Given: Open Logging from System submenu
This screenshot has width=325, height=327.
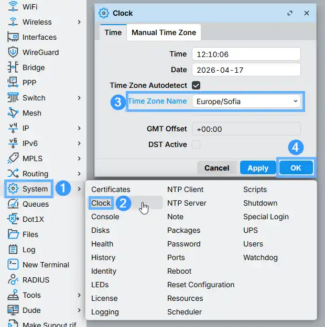Looking at the screenshot, I should (x=105, y=312).
